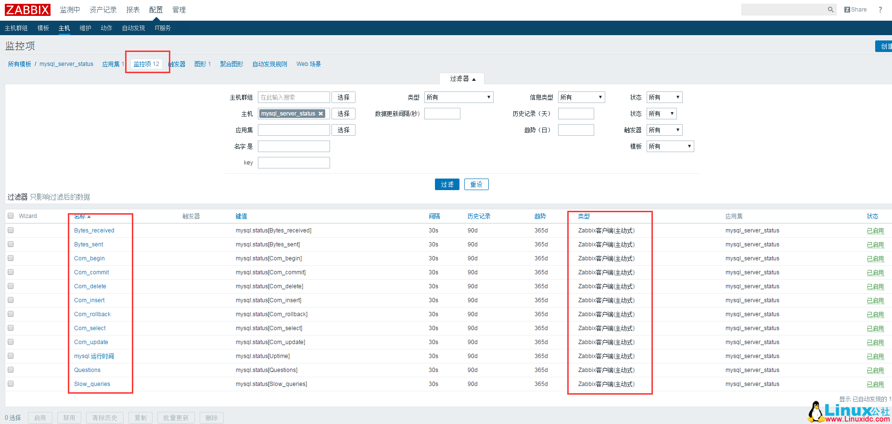The width and height of the screenshot is (892, 424).
Task: Open the 资产记录 menu
Action: pos(103,10)
